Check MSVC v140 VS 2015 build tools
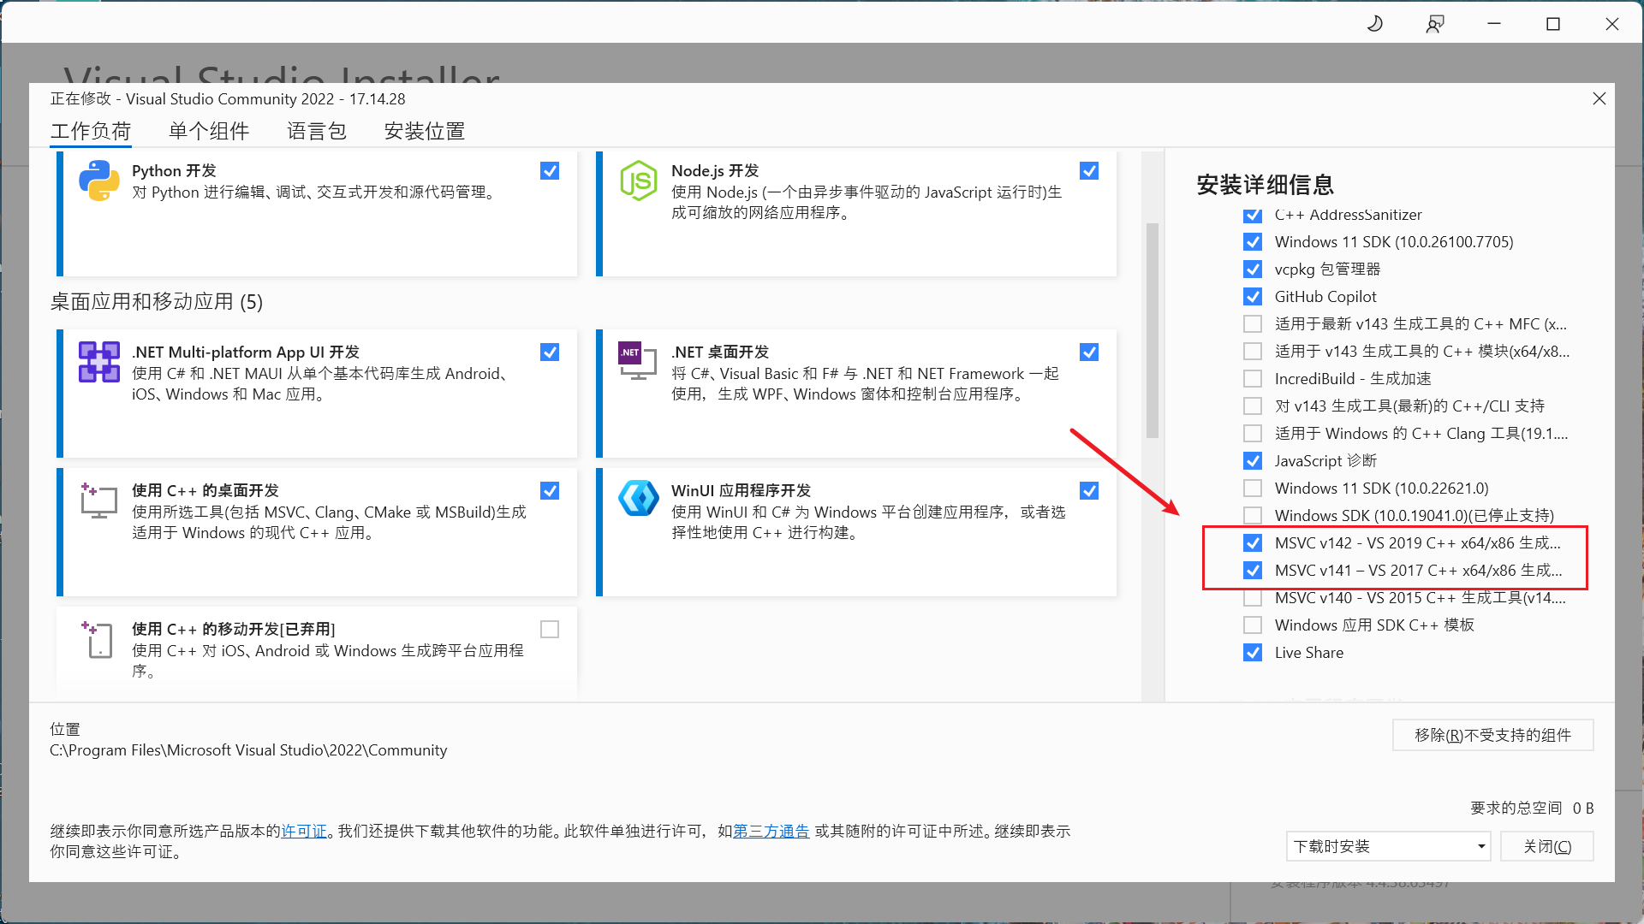The height and width of the screenshot is (924, 1644). click(x=1253, y=598)
